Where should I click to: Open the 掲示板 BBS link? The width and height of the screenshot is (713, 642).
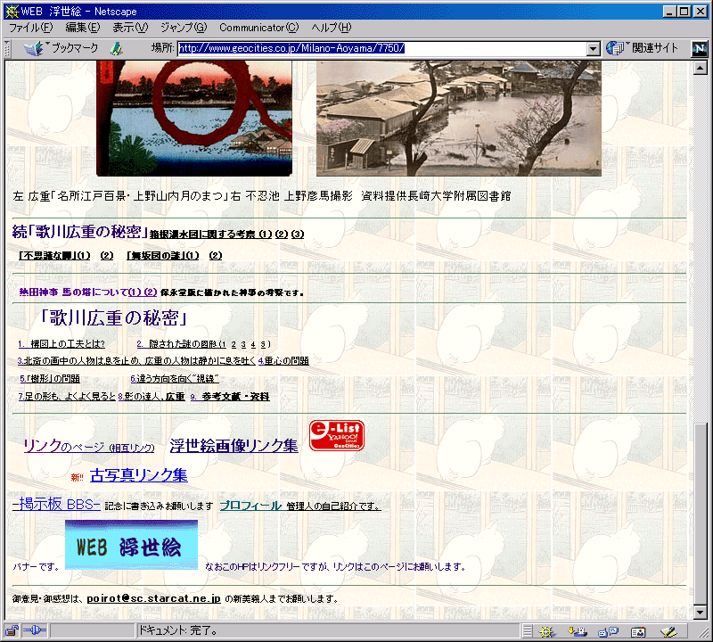click(x=56, y=504)
